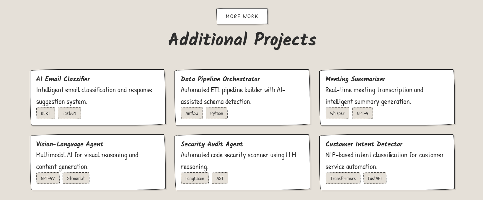This screenshot has width=483, height=200.
Task: Open the Customer Intent Detector title
Action: coord(364,144)
